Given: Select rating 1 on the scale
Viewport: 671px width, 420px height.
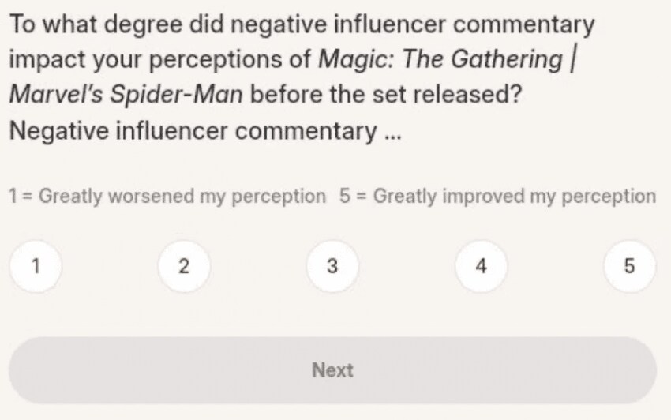Looking at the screenshot, I should [x=36, y=266].
